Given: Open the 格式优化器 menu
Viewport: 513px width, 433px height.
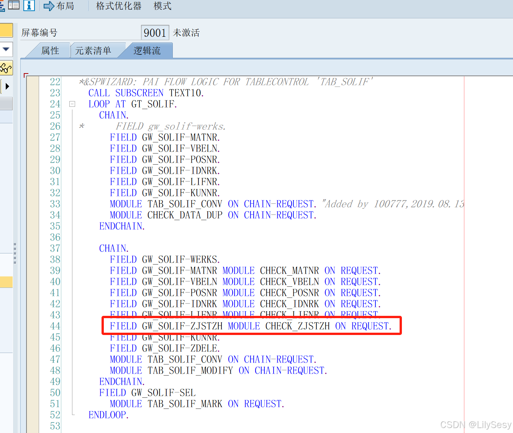Looking at the screenshot, I should click(x=118, y=6).
